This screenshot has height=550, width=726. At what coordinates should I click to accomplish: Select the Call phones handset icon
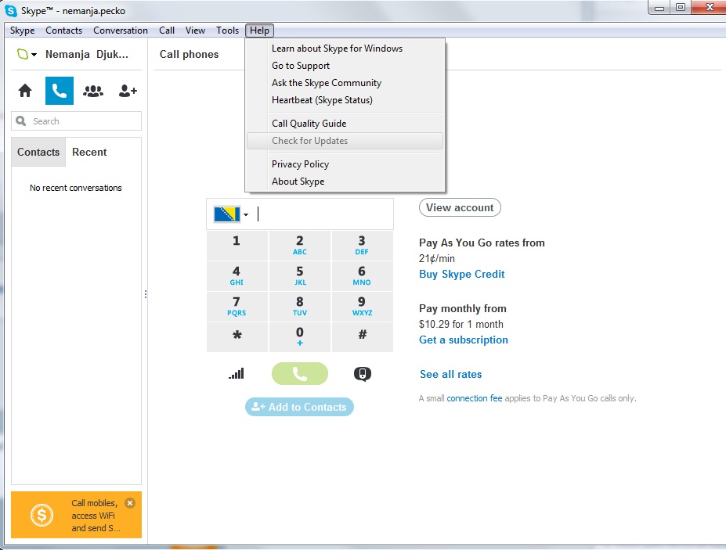point(60,91)
